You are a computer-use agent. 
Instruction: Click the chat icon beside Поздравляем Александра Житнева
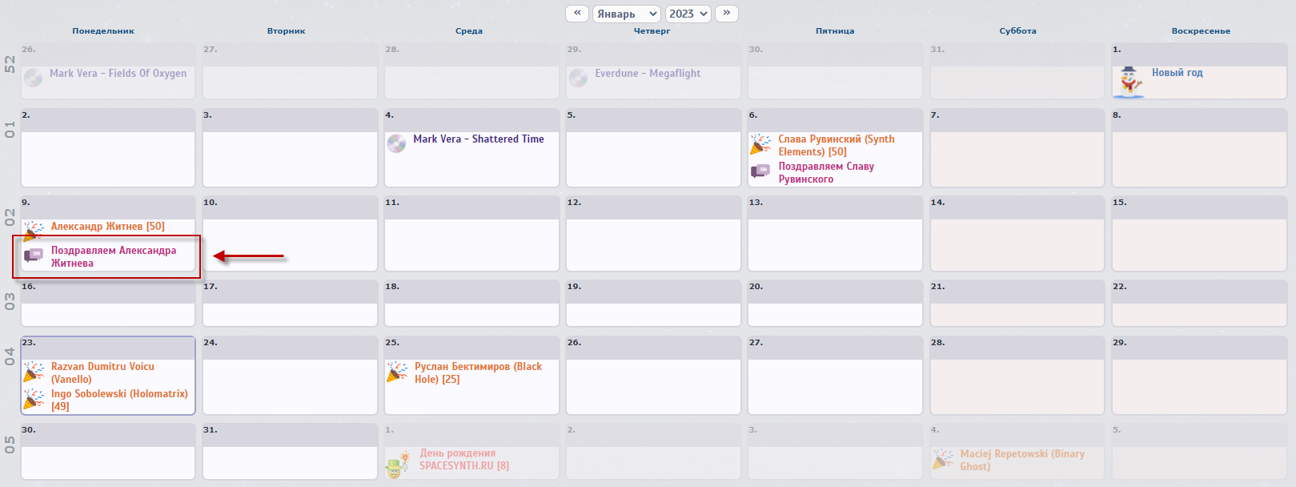point(34,256)
